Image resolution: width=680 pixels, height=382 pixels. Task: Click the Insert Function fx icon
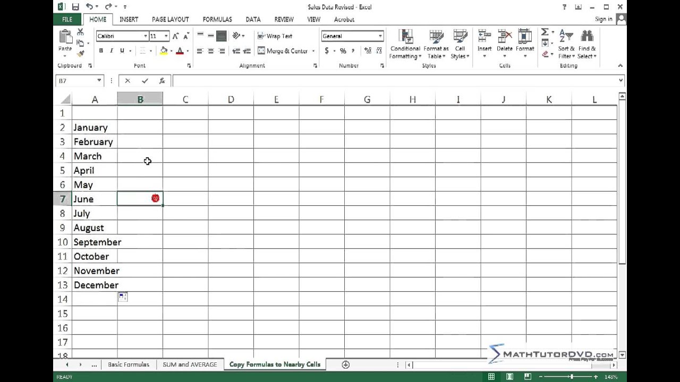point(162,81)
